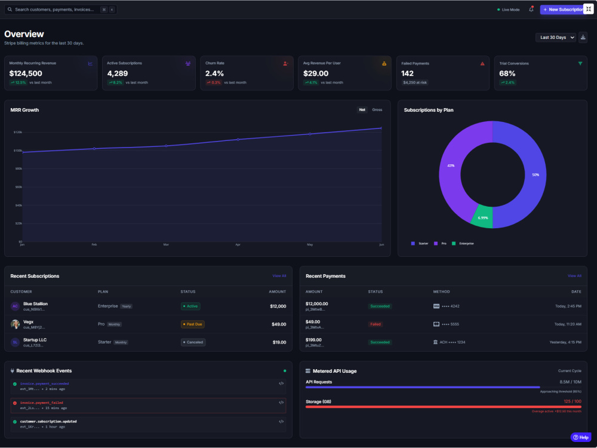Image resolution: width=597 pixels, height=448 pixels.
Task: Select the Startup LLC customer name
Action: pyautogui.click(x=35, y=340)
